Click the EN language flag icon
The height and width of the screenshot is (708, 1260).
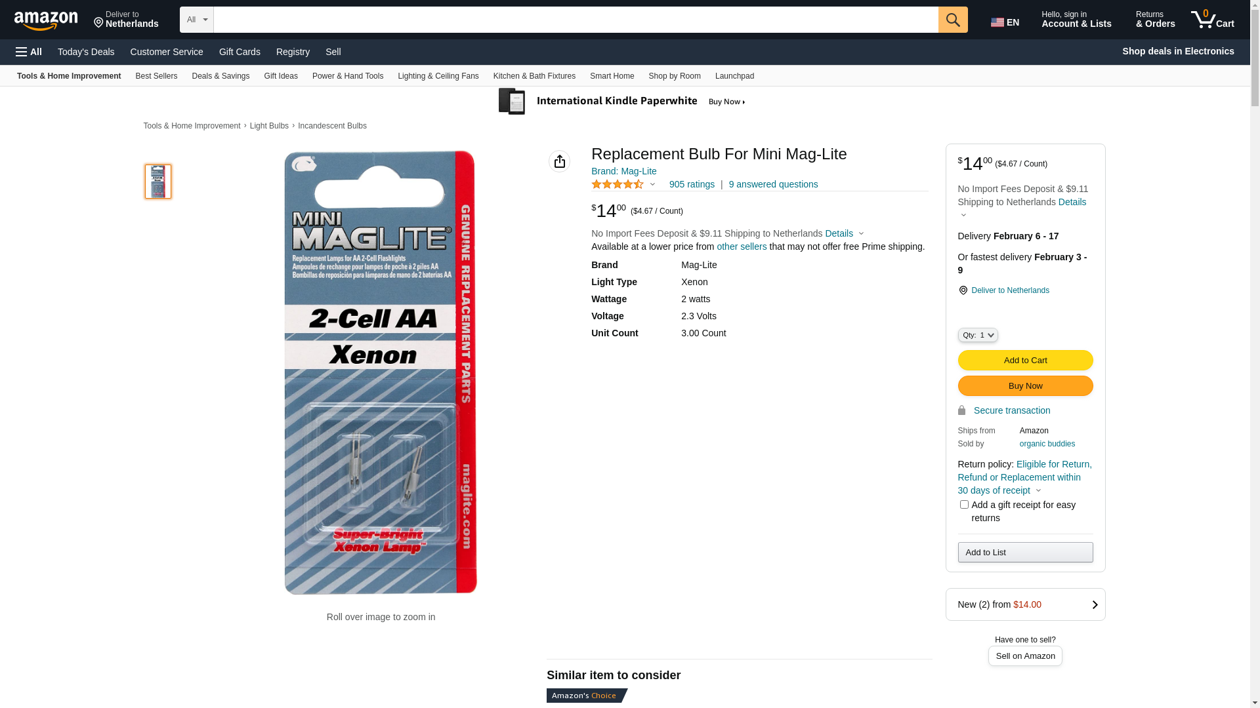(997, 22)
